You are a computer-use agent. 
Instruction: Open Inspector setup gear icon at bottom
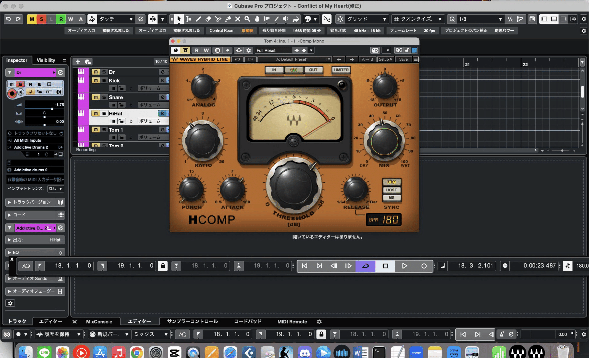tap(10, 303)
